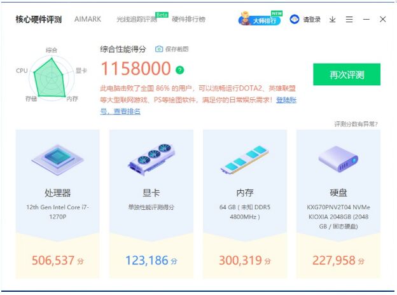397x295 pixels.
Task: Click the camera icon to save screenshot
Action: pyautogui.click(x=159, y=49)
